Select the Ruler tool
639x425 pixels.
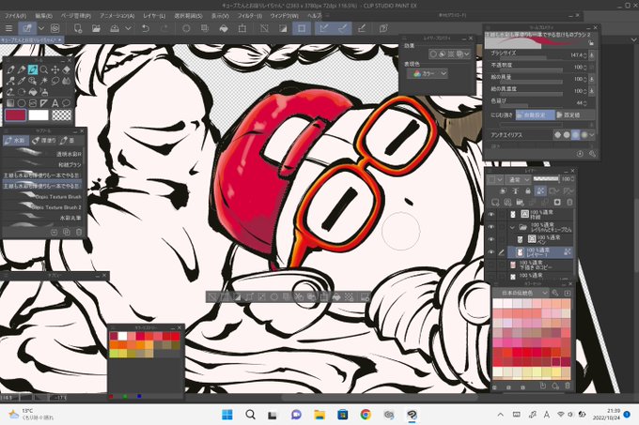[x=43, y=103]
